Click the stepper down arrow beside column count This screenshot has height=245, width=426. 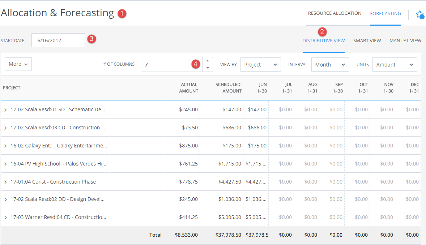(208, 67)
